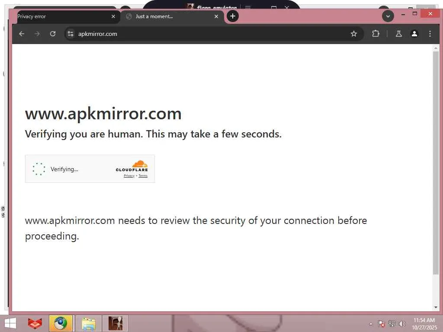Open the Windows Start button
This screenshot has width=443, height=332.
(x=10, y=323)
